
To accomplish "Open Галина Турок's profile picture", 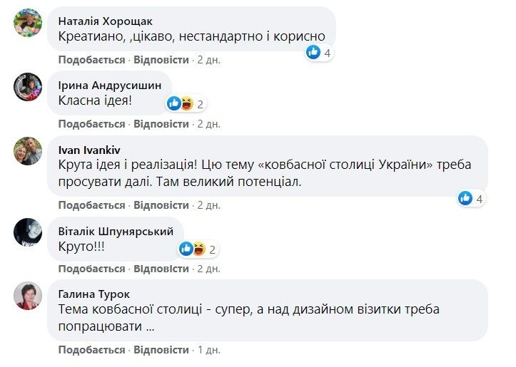I will point(29,296).
